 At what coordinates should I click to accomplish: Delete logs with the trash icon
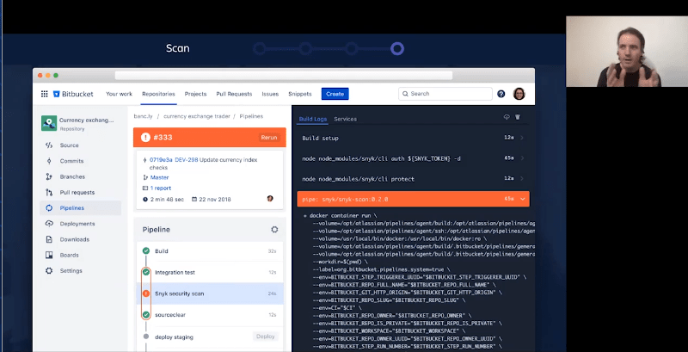[x=518, y=117]
